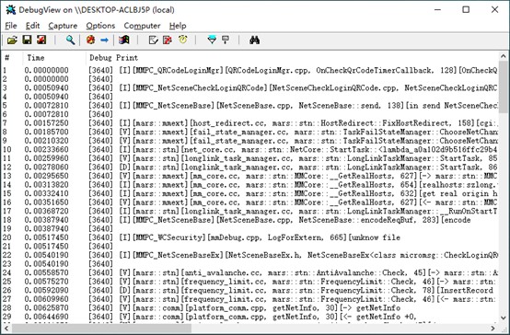The height and width of the screenshot is (335, 510).
Task: Click the Time column header
Action: click(54, 58)
